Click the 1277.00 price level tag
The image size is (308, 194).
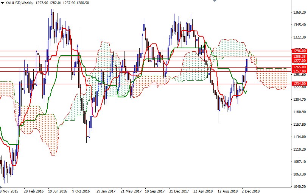[x=299, y=60]
